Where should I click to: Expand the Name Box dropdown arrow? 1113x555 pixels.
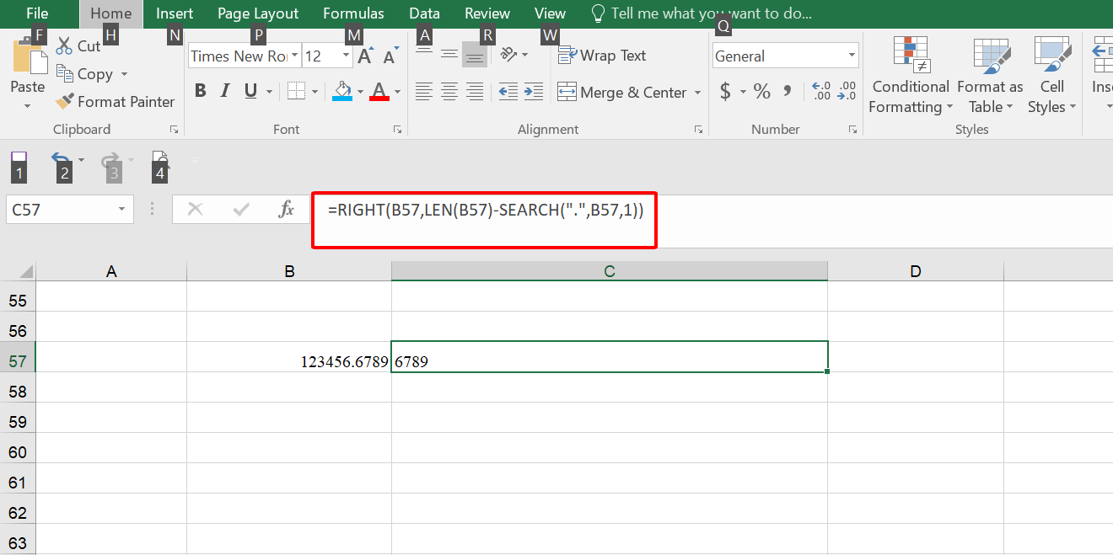[122, 210]
